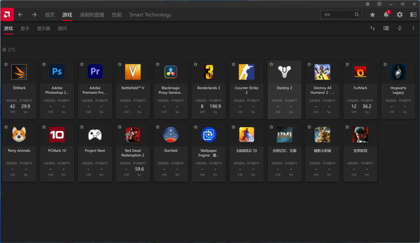Toggle favorite star on Adobe Photoshop tile
This screenshot has height=243, width=420.
pos(44,65)
